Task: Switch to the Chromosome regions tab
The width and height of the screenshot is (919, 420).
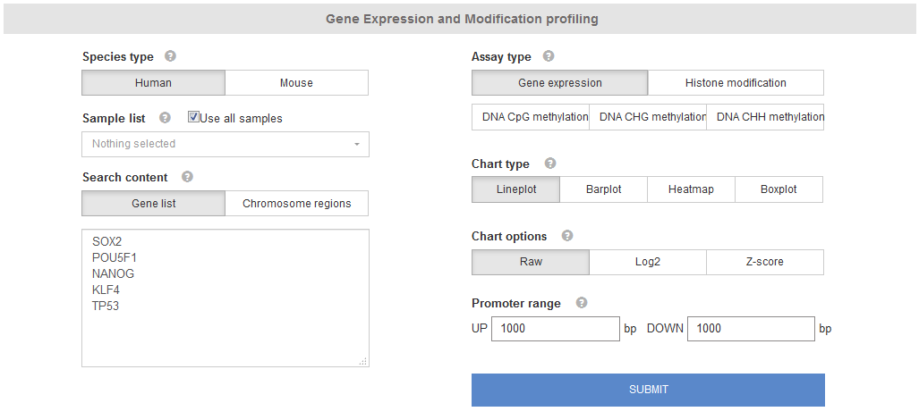Action: click(x=296, y=204)
